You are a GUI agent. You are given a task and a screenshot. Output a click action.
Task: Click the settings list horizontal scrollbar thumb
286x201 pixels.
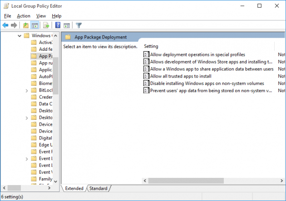tap(186, 181)
